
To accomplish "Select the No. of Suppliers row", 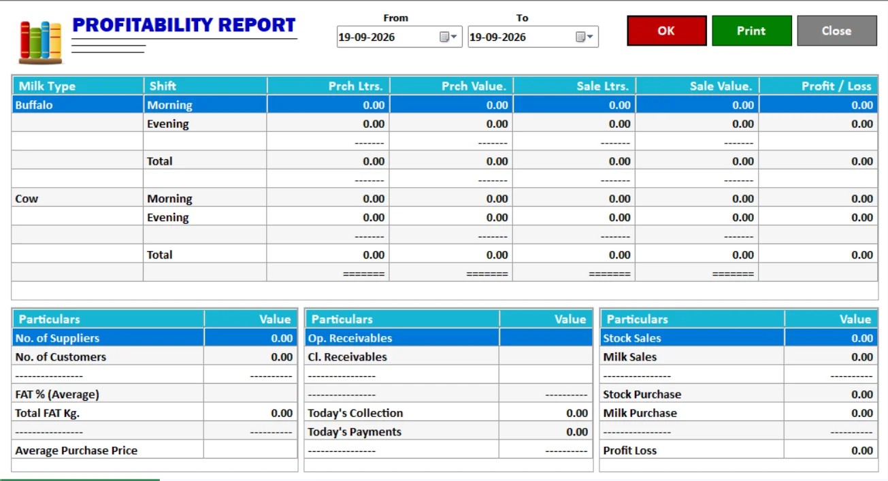I will pos(155,338).
